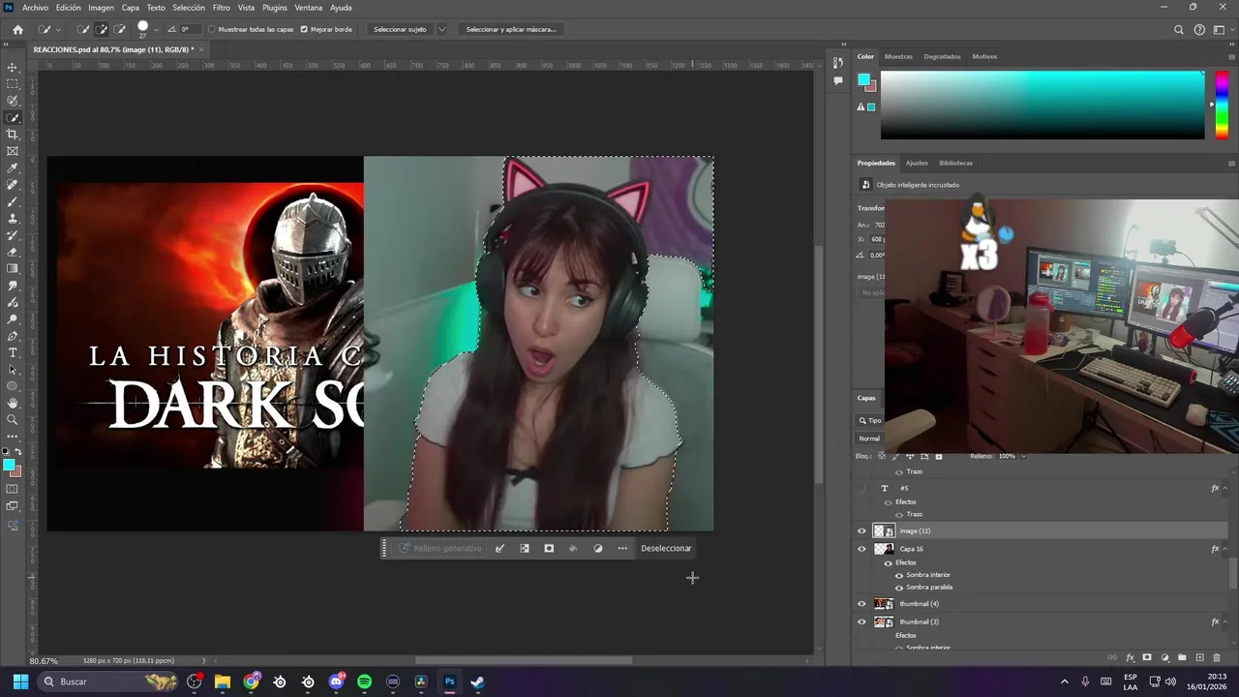
Task: Select the Pen tool
Action: click(13, 336)
